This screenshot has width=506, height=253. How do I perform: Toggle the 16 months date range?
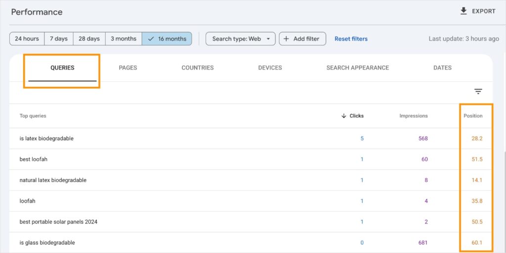(167, 38)
